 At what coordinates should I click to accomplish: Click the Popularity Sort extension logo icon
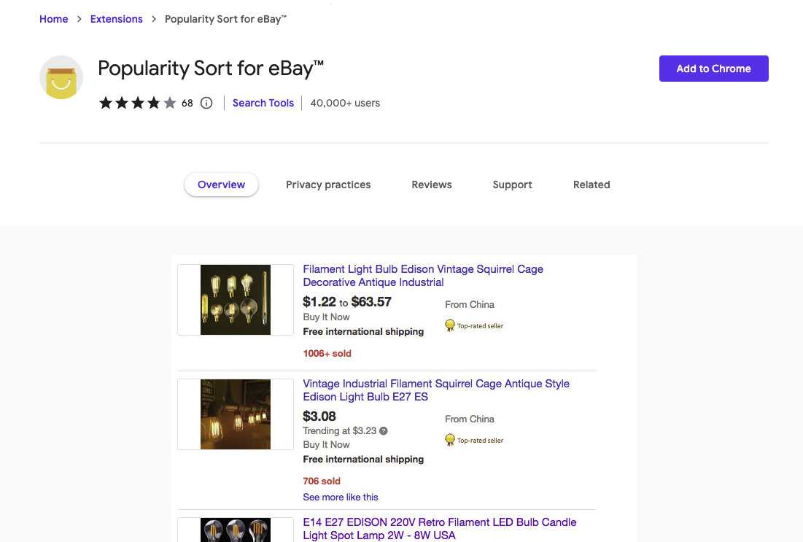[x=61, y=77]
